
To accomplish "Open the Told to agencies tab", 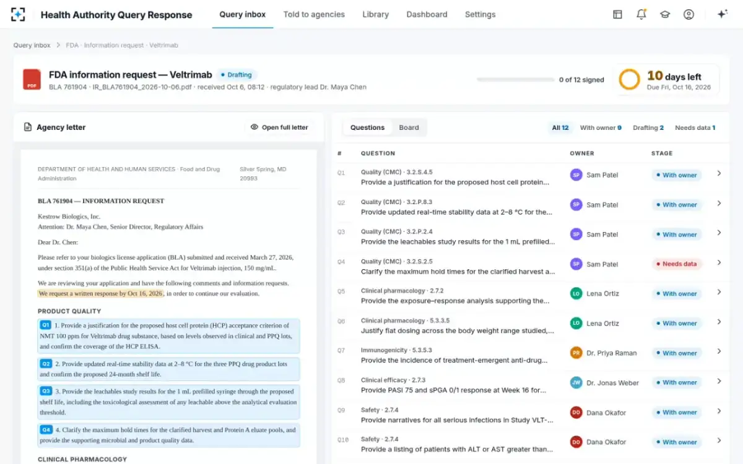I will (314, 14).
